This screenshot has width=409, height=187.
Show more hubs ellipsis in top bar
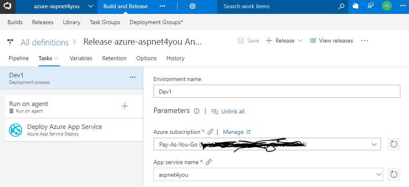[162, 6]
